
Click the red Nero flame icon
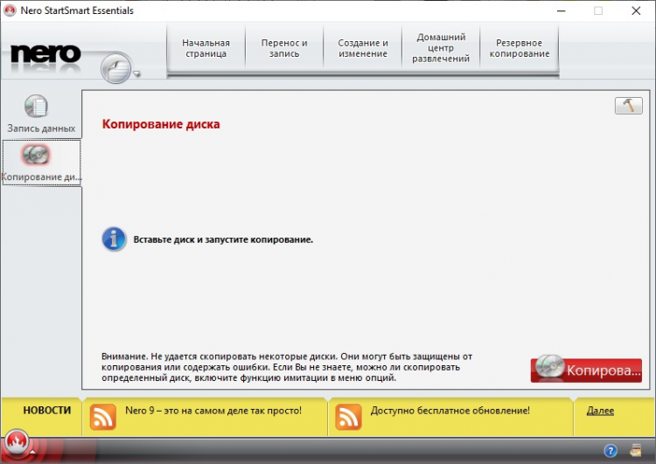point(17,441)
